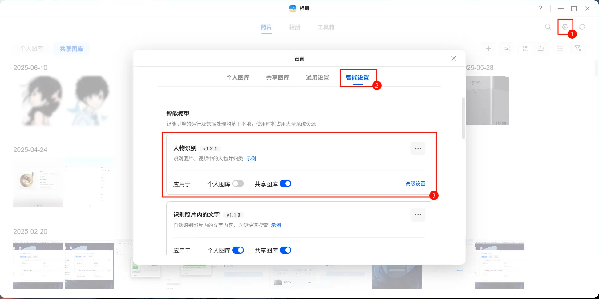Click the help question mark icon
The height and width of the screenshot is (299, 599).
[x=540, y=9]
